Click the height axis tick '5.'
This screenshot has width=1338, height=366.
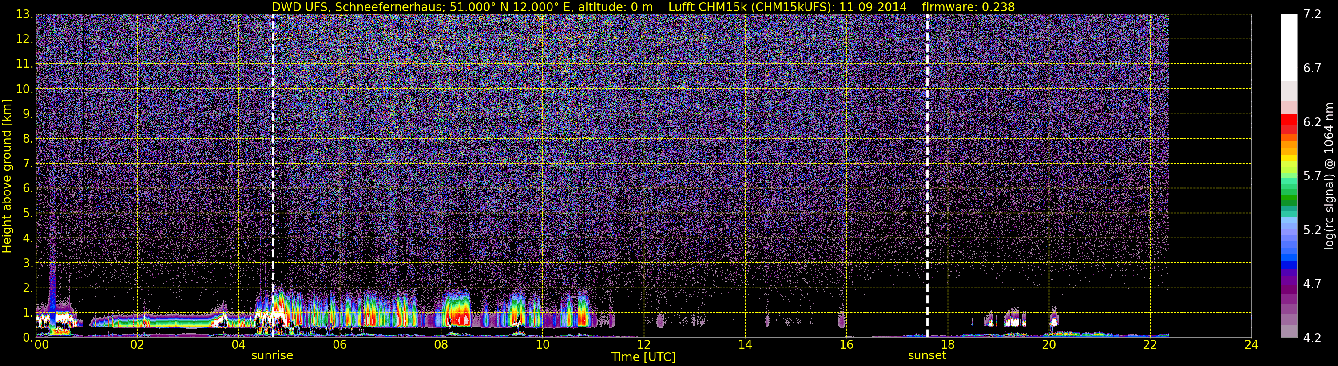click(27, 214)
